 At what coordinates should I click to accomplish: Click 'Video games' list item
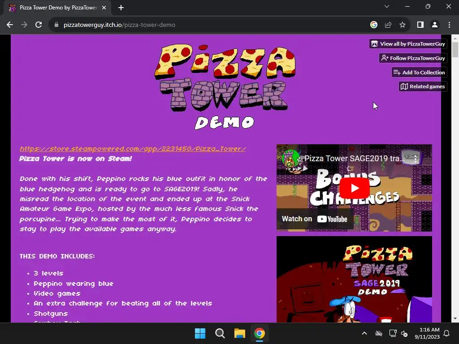57,293
